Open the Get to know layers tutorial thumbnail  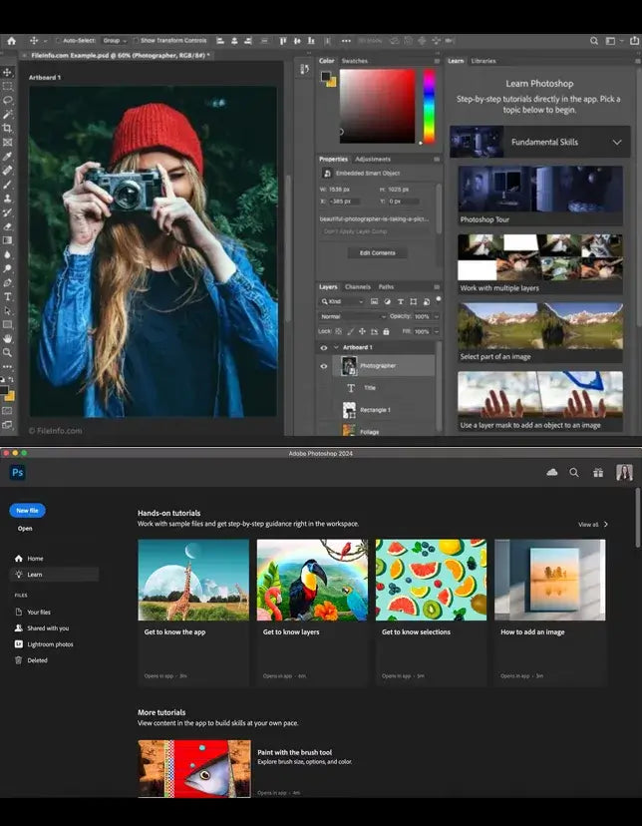[312, 580]
